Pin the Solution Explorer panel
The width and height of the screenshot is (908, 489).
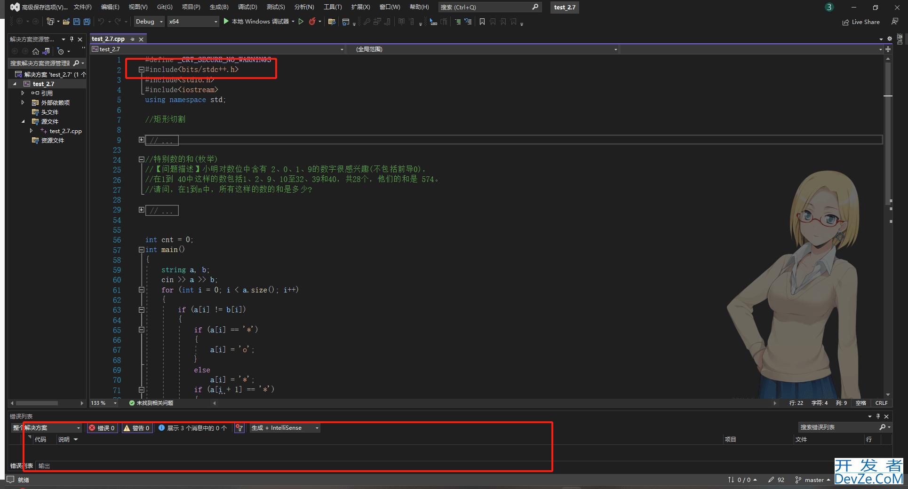(72, 39)
